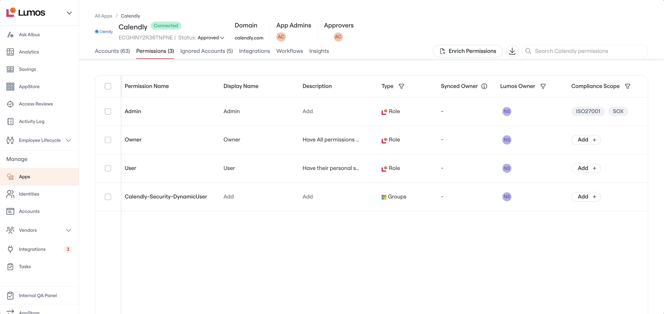Click the Lumos Owner filter icon
This screenshot has width=664, height=314.
(543, 86)
